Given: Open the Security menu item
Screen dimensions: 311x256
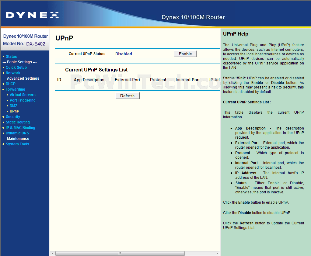Looking at the screenshot, I should (13, 117).
